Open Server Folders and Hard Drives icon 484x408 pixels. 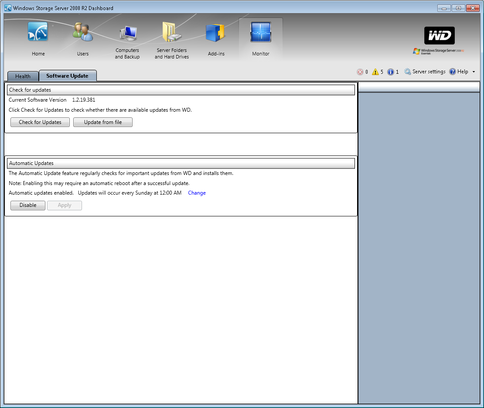point(172,32)
